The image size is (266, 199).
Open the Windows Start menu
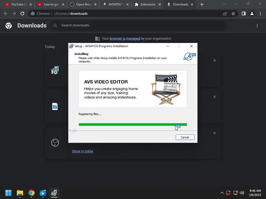(8, 193)
